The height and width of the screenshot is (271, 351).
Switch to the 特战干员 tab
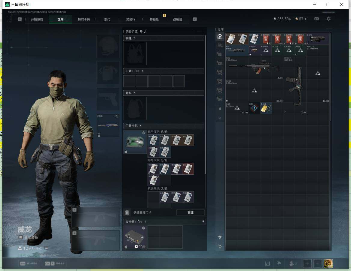[84, 19]
